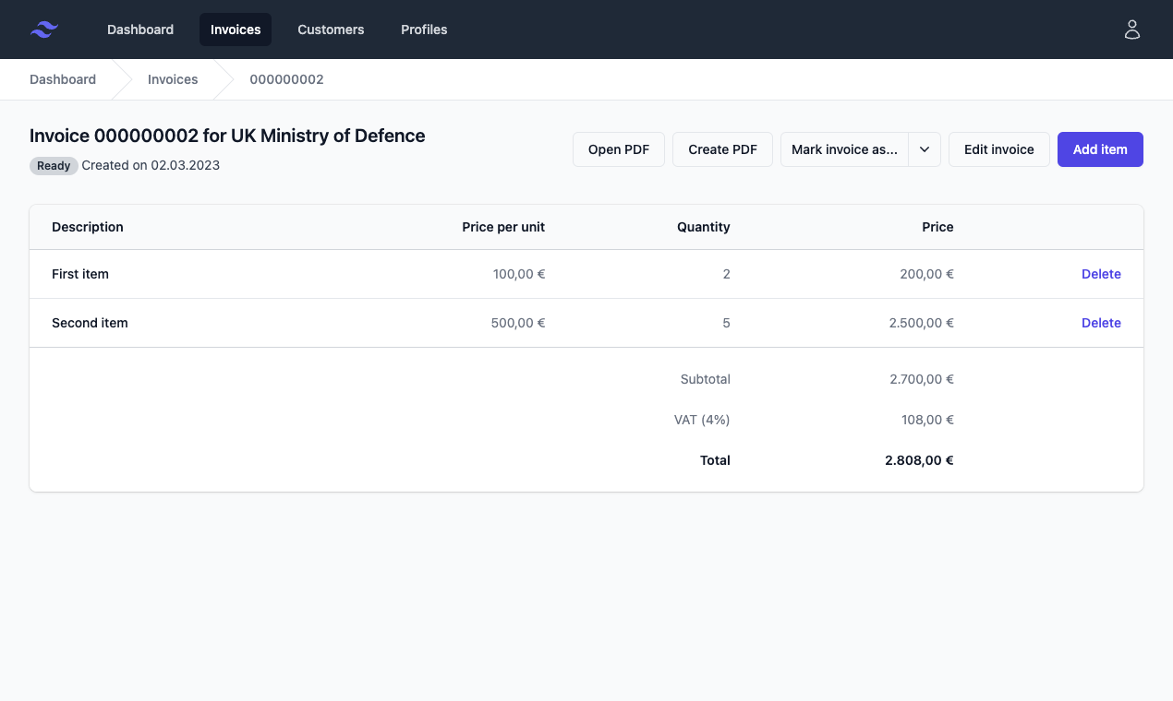This screenshot has height=701, width=1173.
Task: Go to Dashboard in top navigation
Action: pyautogui.click(x=140, y=30)
